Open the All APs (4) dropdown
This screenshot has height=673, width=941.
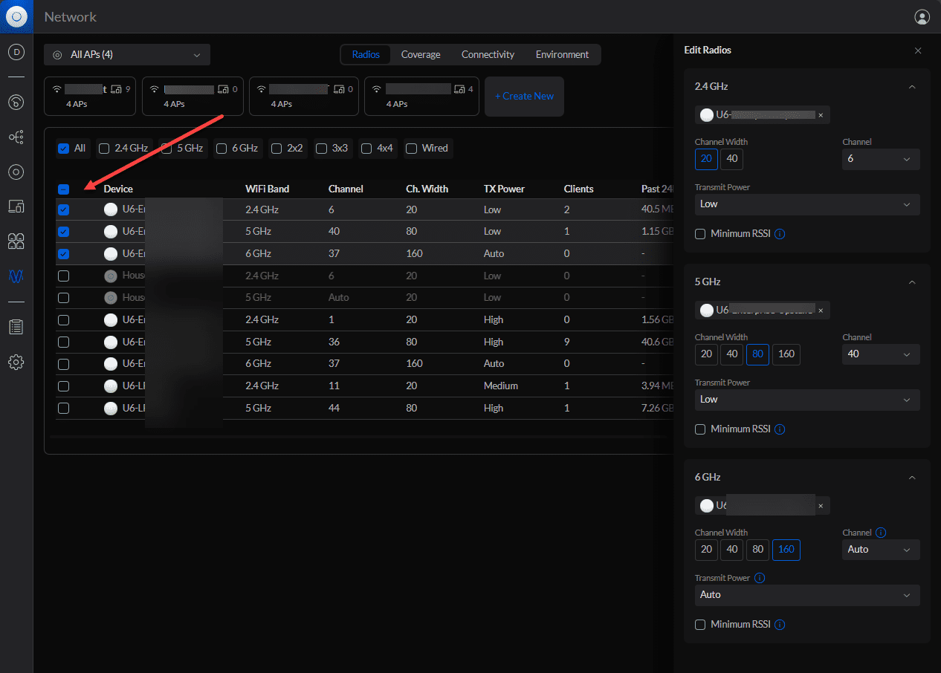(x=127, y=54)
